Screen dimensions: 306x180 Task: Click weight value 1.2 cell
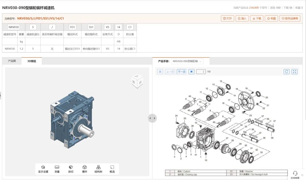coord(21,49)
